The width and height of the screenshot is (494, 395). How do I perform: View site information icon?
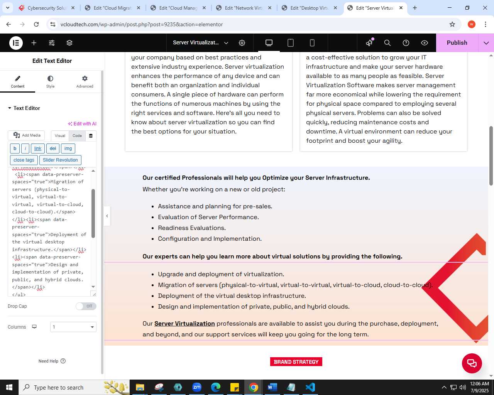(53, 24)
